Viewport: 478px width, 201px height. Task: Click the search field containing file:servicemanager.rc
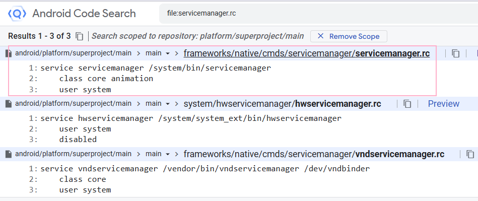(x=318, y=14)
